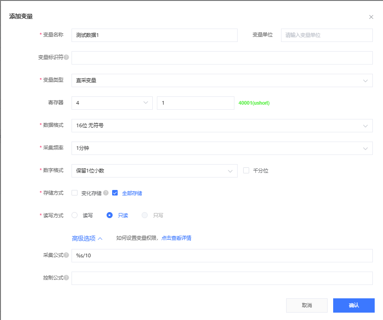Screen dimensions: 383x320
Task: Enable the 千分位 checkbox
Action: tap(246, 171)
